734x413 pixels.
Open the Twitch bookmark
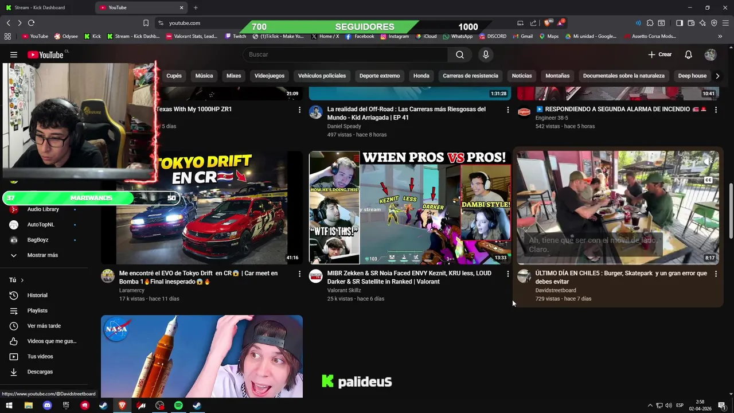[x=235, y=36]
